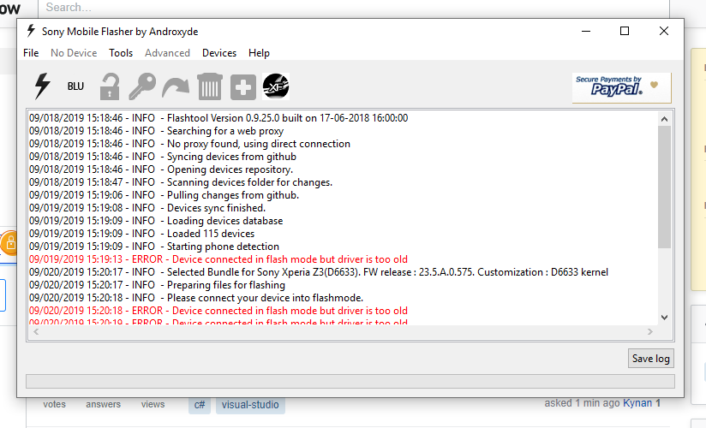The height and width of the screenshot is (428, 706).
Task: Click the visual-studio tag on background page
Action: tap(250, 405)
